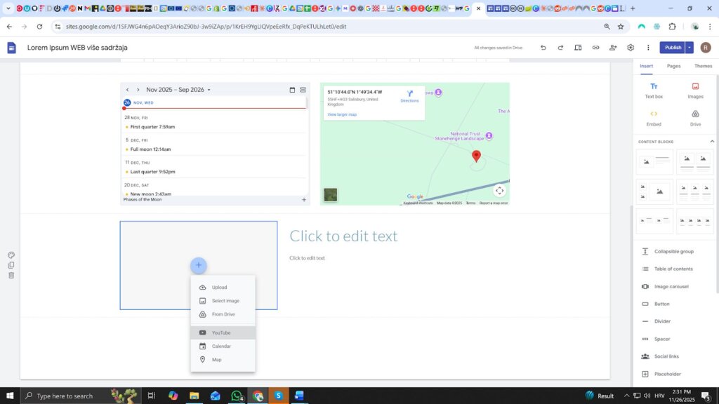Expand the Publish options dropdown arrow
The height and width of the screenshot is (404, 719).
tap(690, 48)
